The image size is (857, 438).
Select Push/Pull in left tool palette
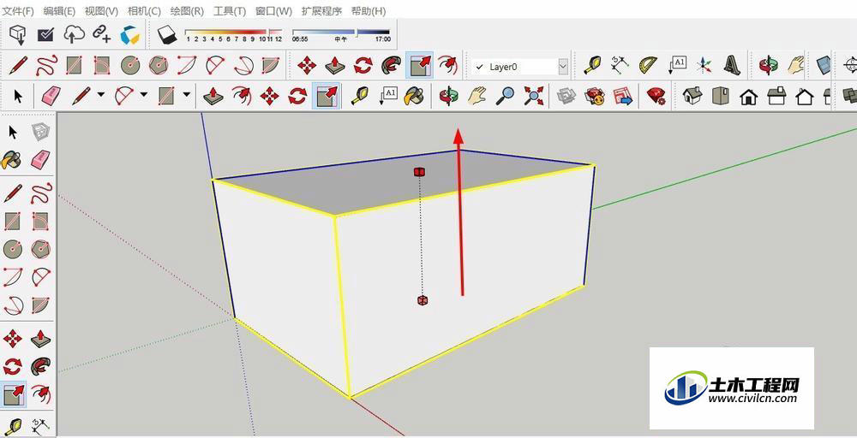coord(40,338)
